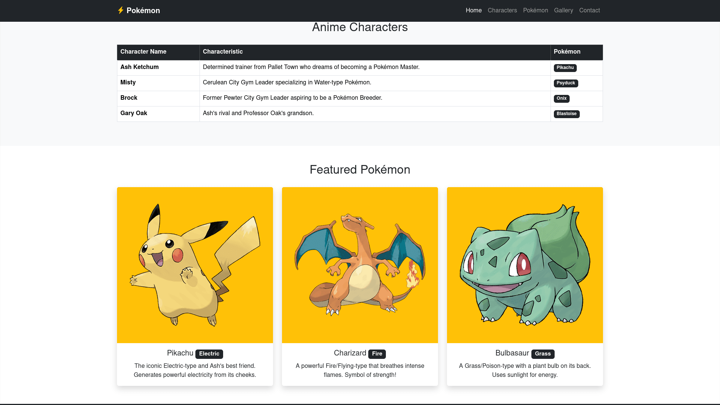The image size is (720, 405).
Task: Select the Pokémon nav link
Action: coord(535,10)
